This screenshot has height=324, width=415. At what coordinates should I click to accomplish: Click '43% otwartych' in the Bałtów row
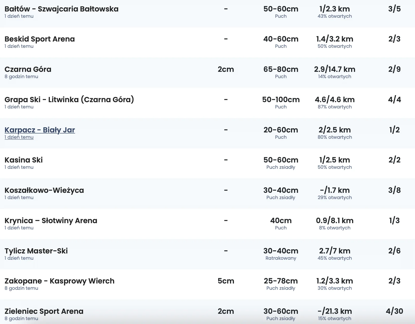(x=335, y=16)
